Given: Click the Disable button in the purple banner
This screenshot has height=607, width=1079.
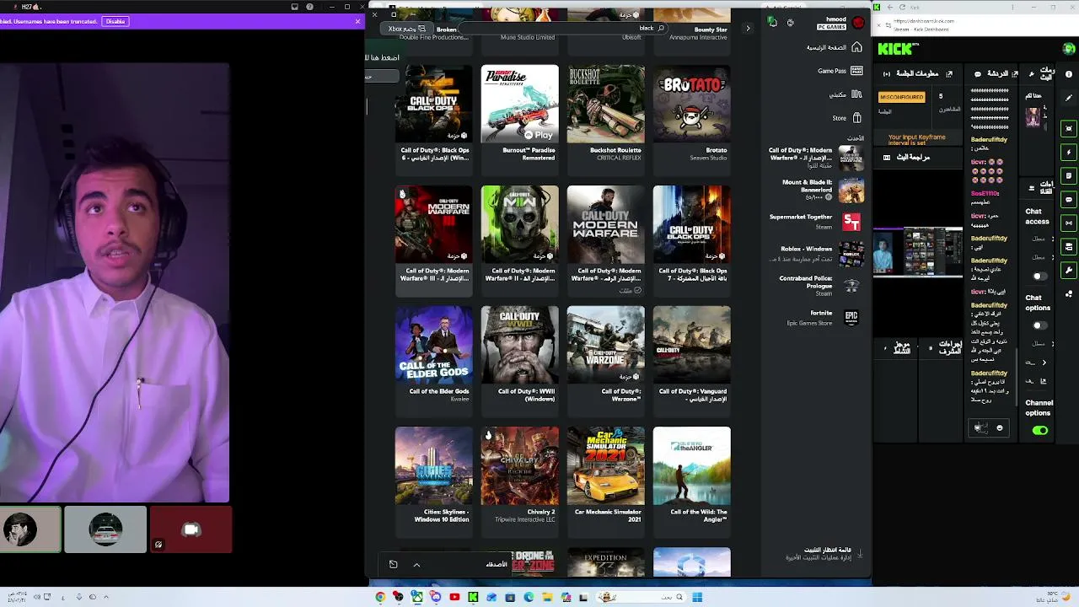Looking at the screenshot, I should coord(115,21).
